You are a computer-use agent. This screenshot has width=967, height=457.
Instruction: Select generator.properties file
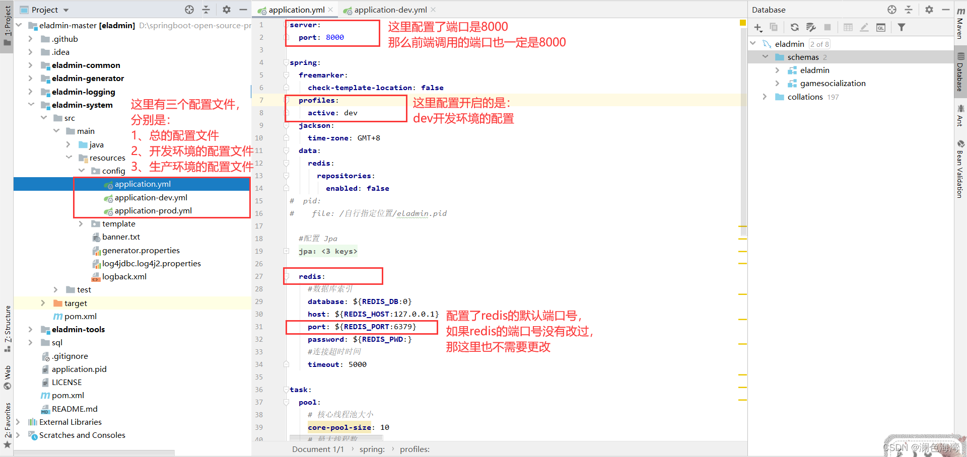(141, 250)
